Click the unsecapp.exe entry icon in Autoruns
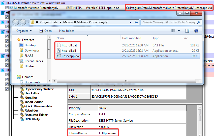214x136 pixels. coord(11,8)
